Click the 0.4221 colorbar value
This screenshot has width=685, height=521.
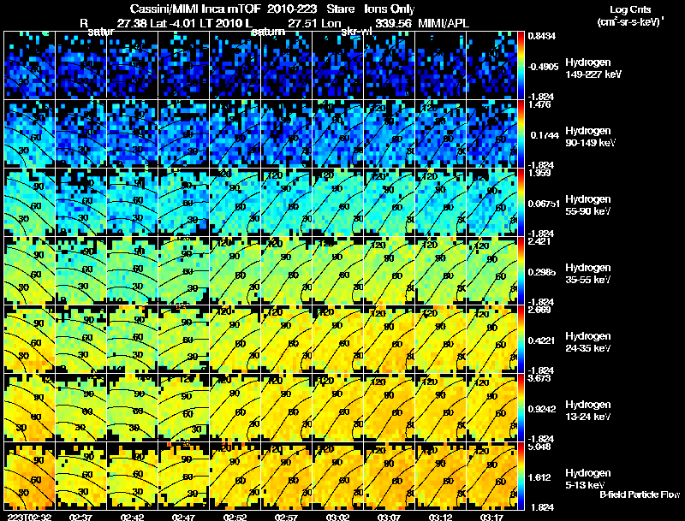pyautogui.click(x=542, y=340)
